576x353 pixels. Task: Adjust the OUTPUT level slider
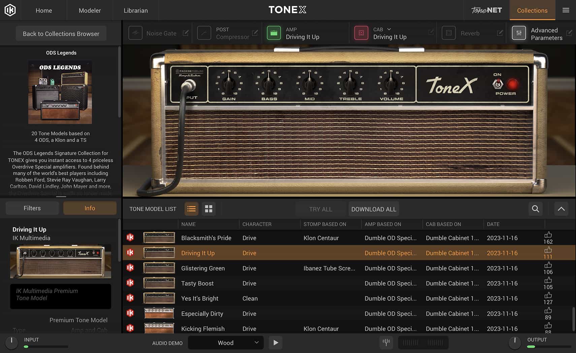[539, 347]
